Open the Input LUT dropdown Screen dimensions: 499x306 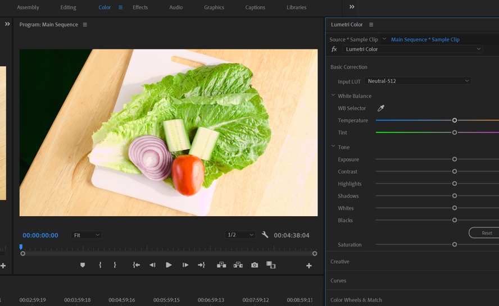(418, 81)
